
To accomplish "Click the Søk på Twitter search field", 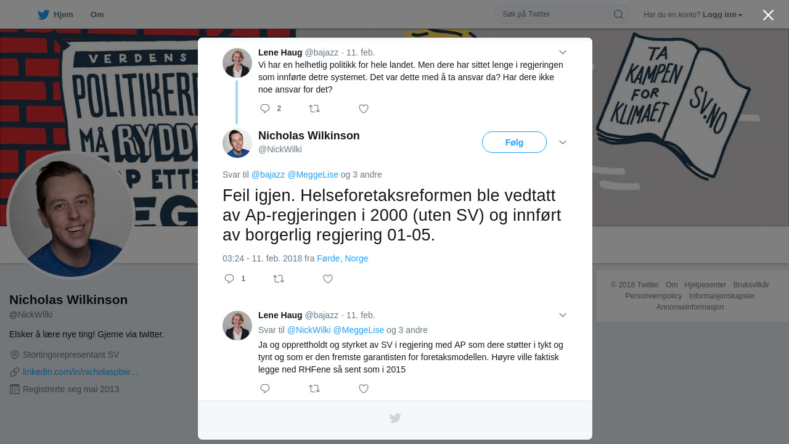I will pyautogui.click(x=555, y=14).
